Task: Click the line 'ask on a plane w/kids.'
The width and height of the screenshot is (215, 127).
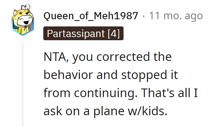Action: tap(105, 111)
